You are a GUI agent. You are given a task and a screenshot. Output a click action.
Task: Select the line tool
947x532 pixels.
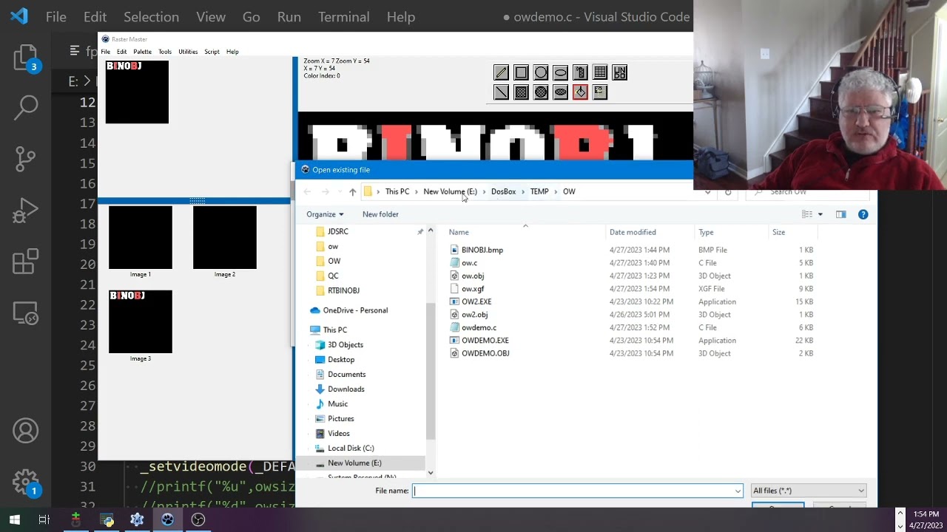(x=502, y=92)
